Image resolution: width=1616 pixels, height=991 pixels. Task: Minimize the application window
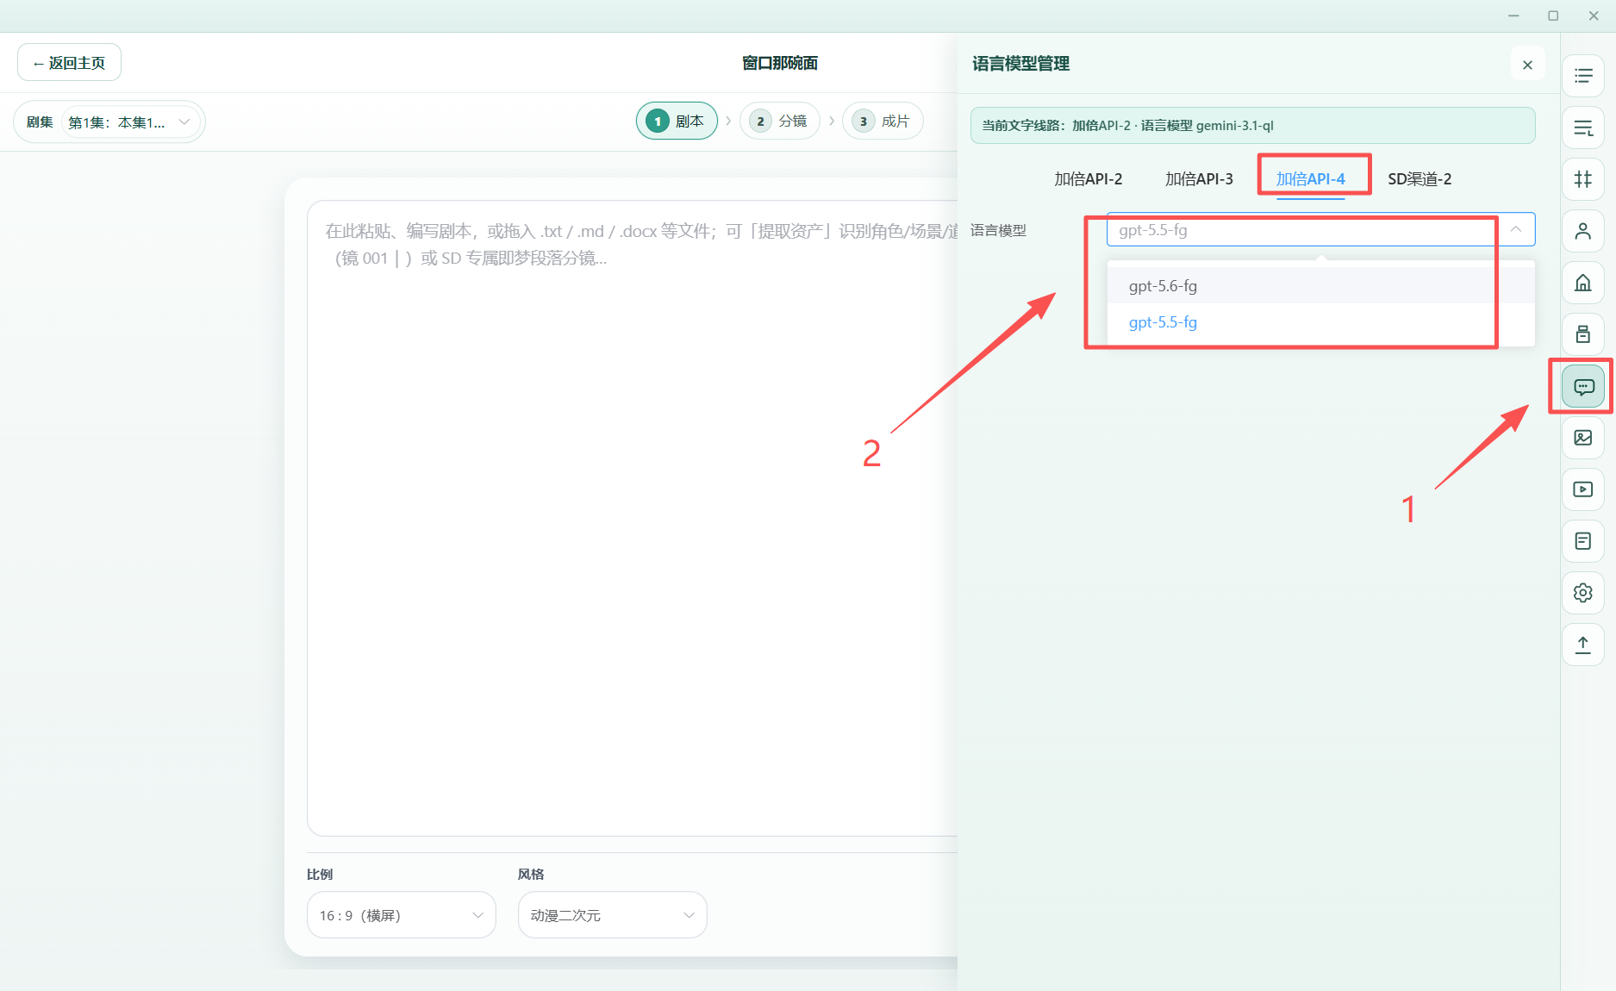1513,16
